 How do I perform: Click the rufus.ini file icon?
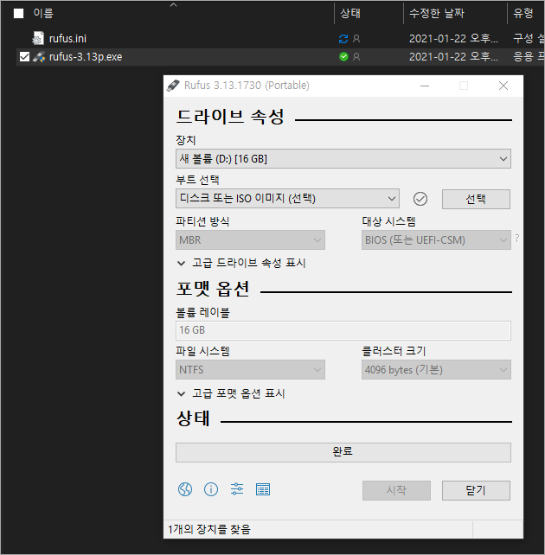38,38
